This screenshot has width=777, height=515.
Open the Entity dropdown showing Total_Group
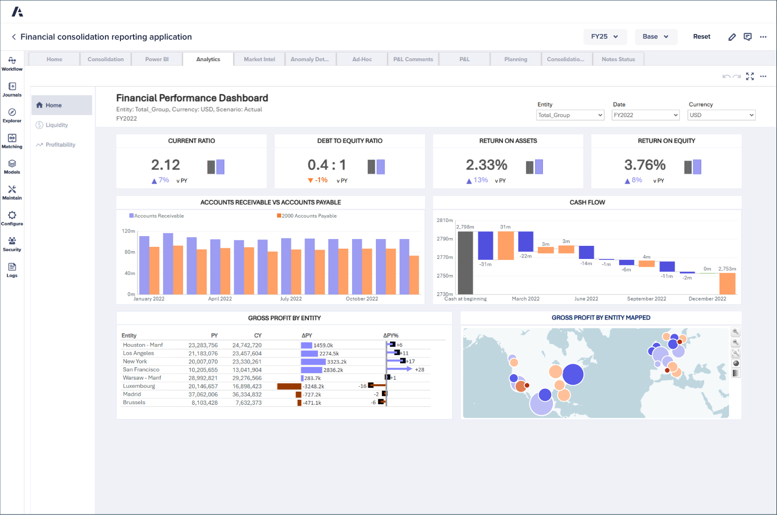tap(570, 115)
